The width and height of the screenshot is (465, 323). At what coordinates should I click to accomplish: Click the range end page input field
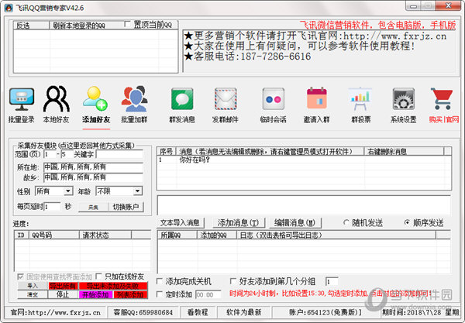click(67, 154)
